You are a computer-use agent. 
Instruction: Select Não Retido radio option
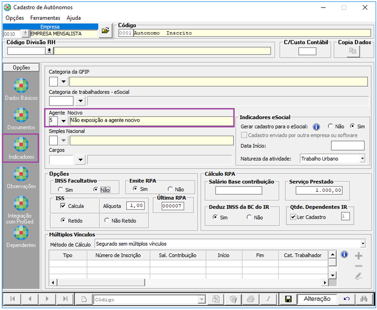[x=107, y=221]
